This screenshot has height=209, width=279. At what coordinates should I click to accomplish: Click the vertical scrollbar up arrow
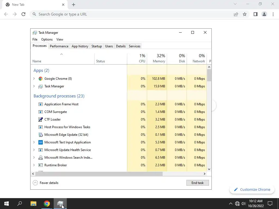tap(209, 67)
